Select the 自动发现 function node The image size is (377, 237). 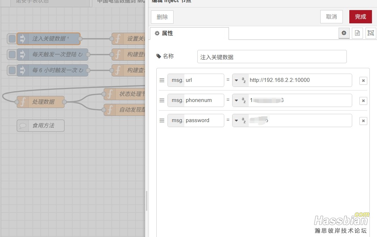click(x=124, y=110)
